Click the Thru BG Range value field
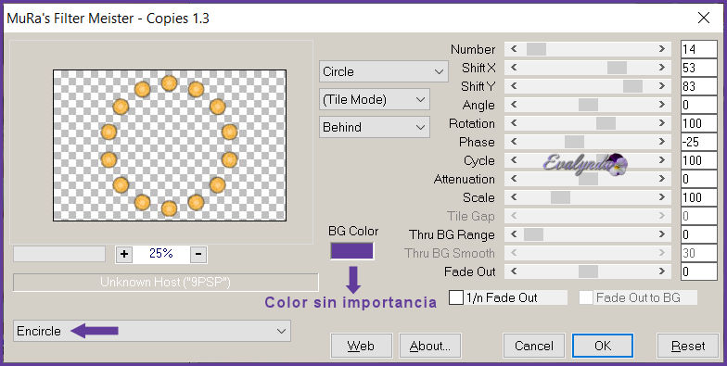Viewport: 727px width, 366px height. point(699,234)
